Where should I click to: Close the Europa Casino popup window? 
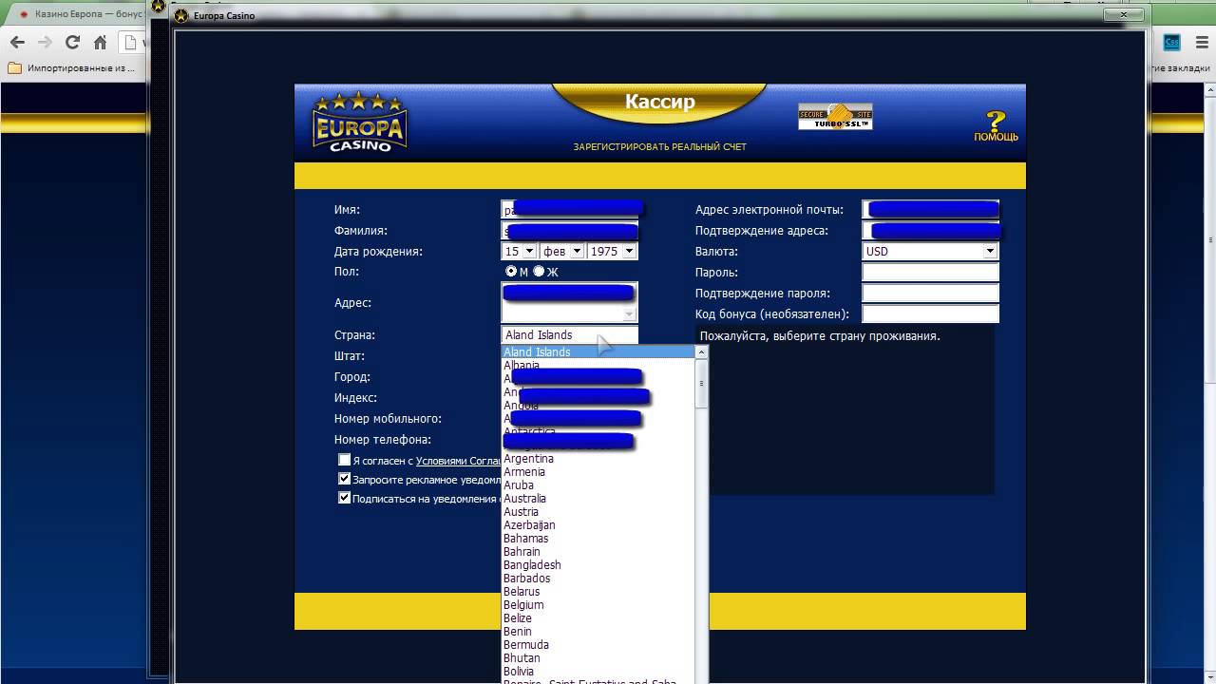point(1123,14)
